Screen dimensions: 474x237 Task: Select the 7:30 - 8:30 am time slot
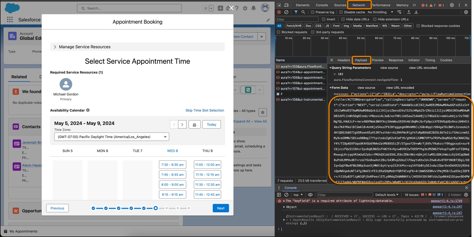click(x=172, y=165)
